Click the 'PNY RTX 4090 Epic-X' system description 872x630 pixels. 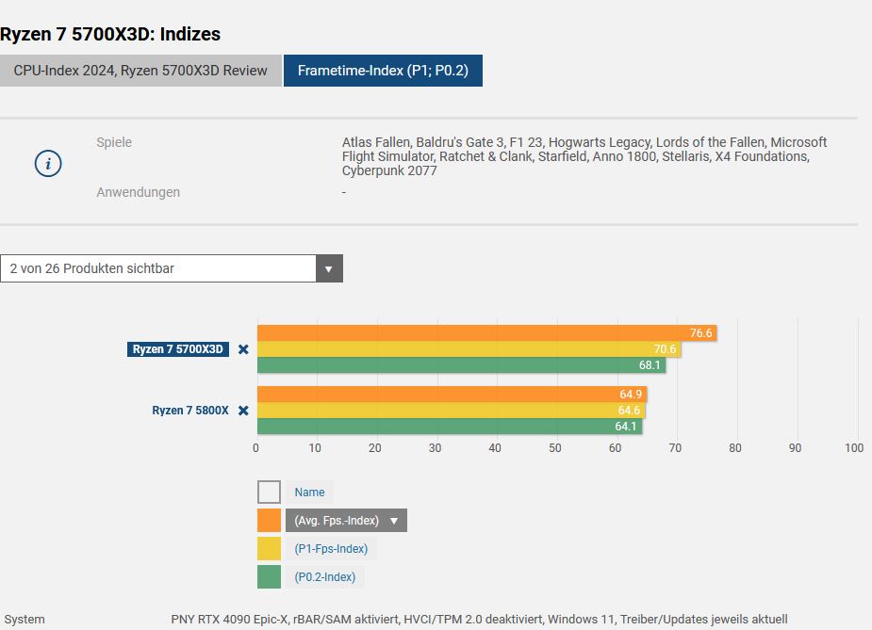point(479,619)
